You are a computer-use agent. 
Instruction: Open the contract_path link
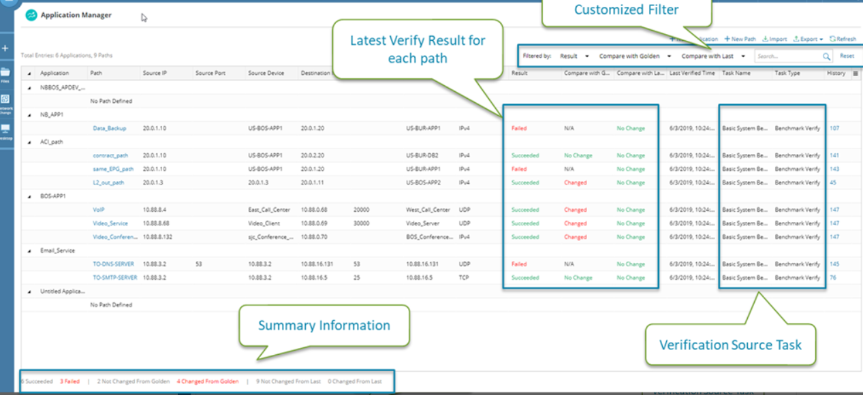click(x=110, y=155)
